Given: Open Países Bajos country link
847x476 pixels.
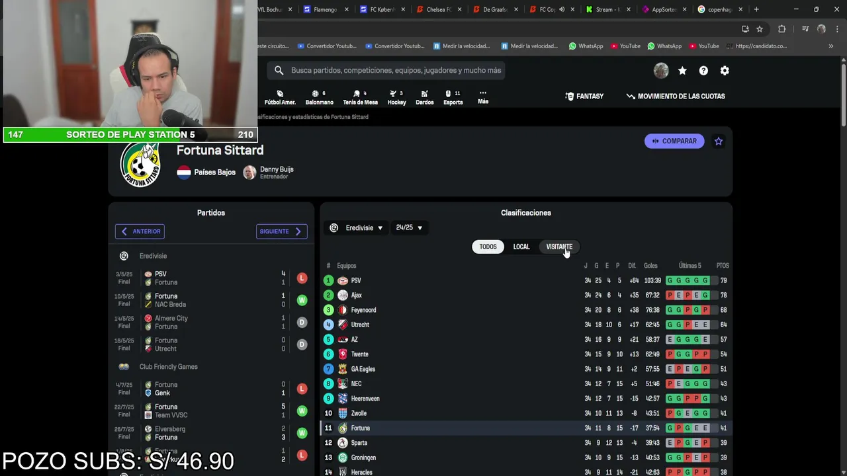Looking at the screenshot, I should [x=206, y=173].
